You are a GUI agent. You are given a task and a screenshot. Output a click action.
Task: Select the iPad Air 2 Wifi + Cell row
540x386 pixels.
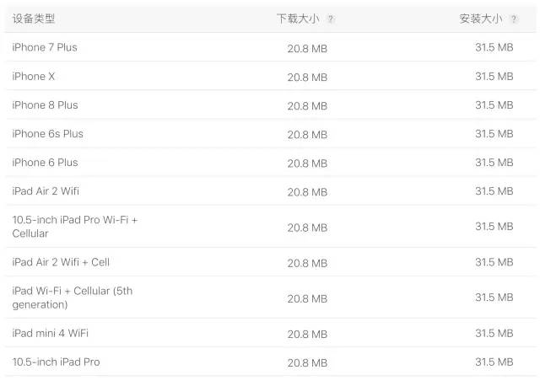(x=270, y=262)
